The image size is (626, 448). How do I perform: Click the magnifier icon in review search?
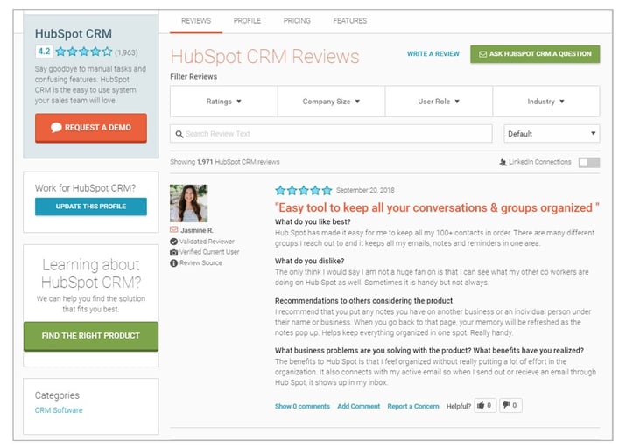(179, 134)
